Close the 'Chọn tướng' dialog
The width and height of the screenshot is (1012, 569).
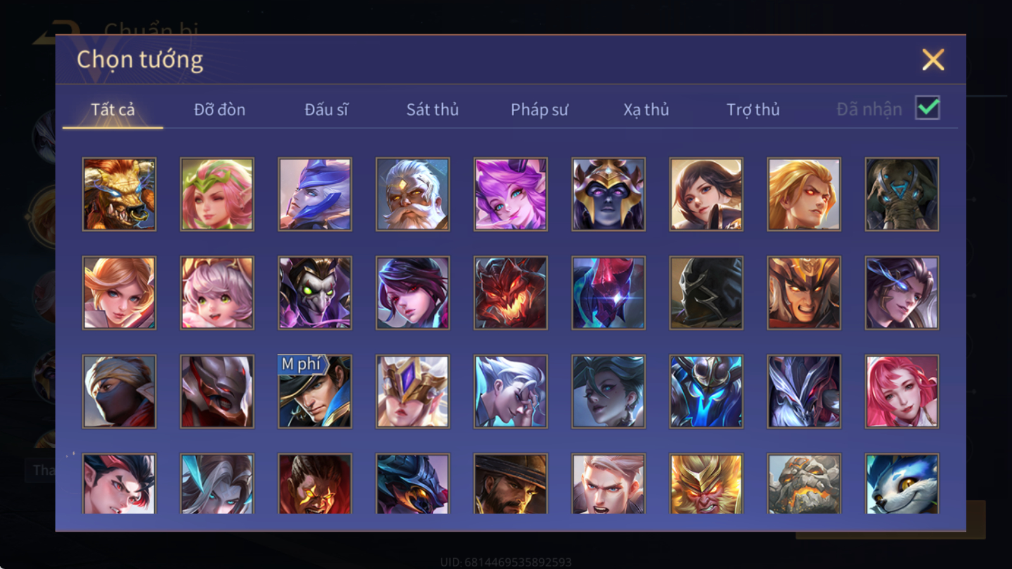coord(933,60)
